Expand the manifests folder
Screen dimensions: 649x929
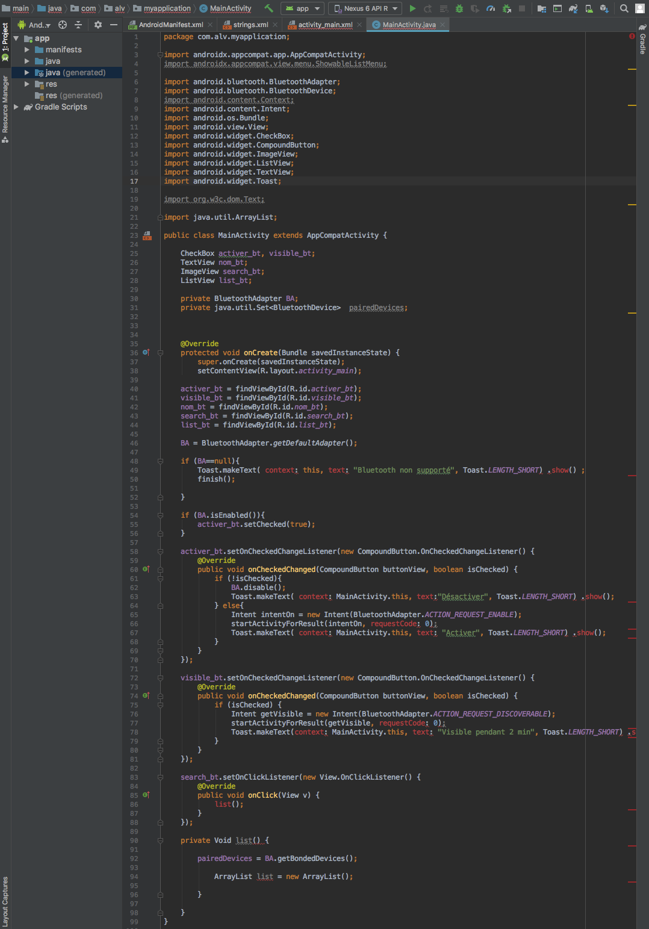[x=26, y=49]
